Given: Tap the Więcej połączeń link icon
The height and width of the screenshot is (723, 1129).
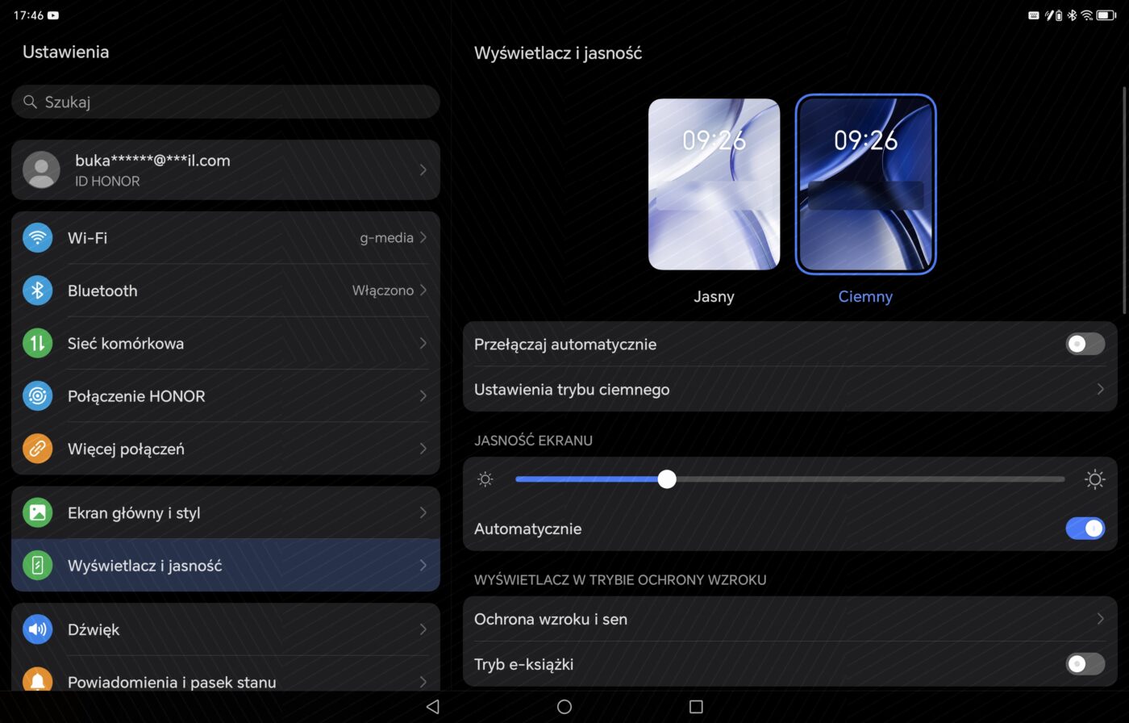Looking at the screenshot, I should 37,449.
